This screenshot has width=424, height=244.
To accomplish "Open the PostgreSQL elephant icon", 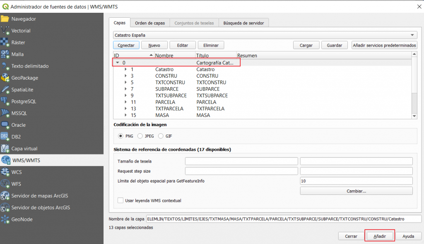I will (5, 102).
